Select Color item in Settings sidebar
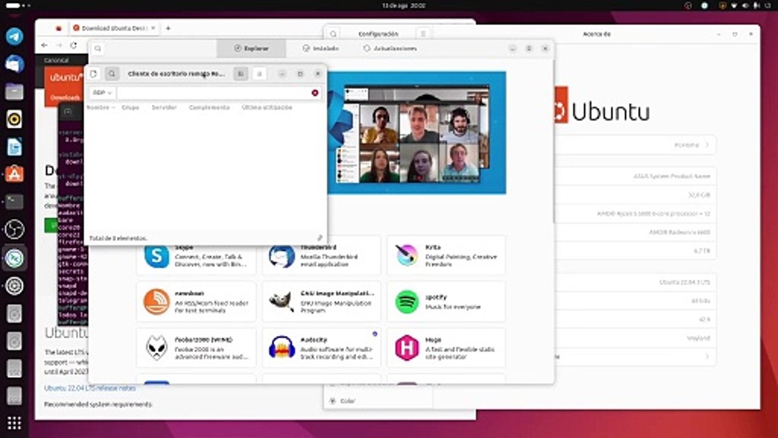778x438 pixels. (x=348, y=401)
